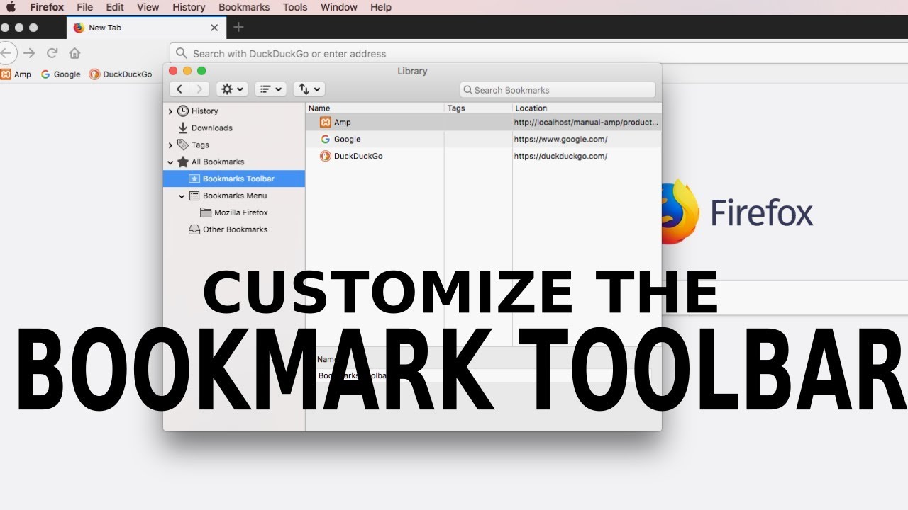Select the New Tab browser tab
Viewport: 908px width, 510px height.
pos(147,28)
